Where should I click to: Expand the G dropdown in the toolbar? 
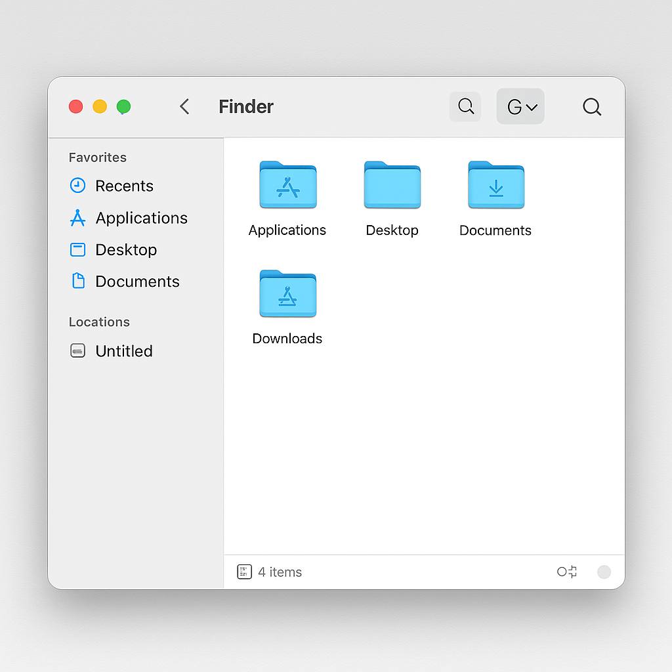520,106
